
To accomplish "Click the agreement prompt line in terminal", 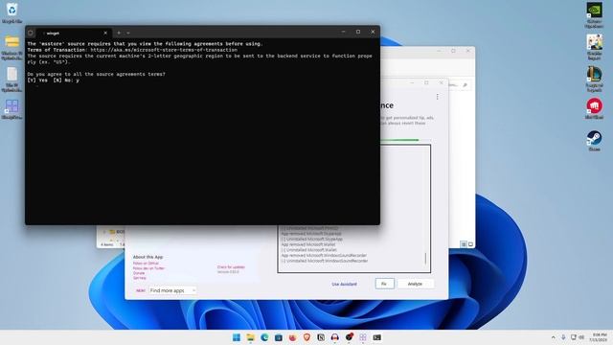I will (96, 74).
